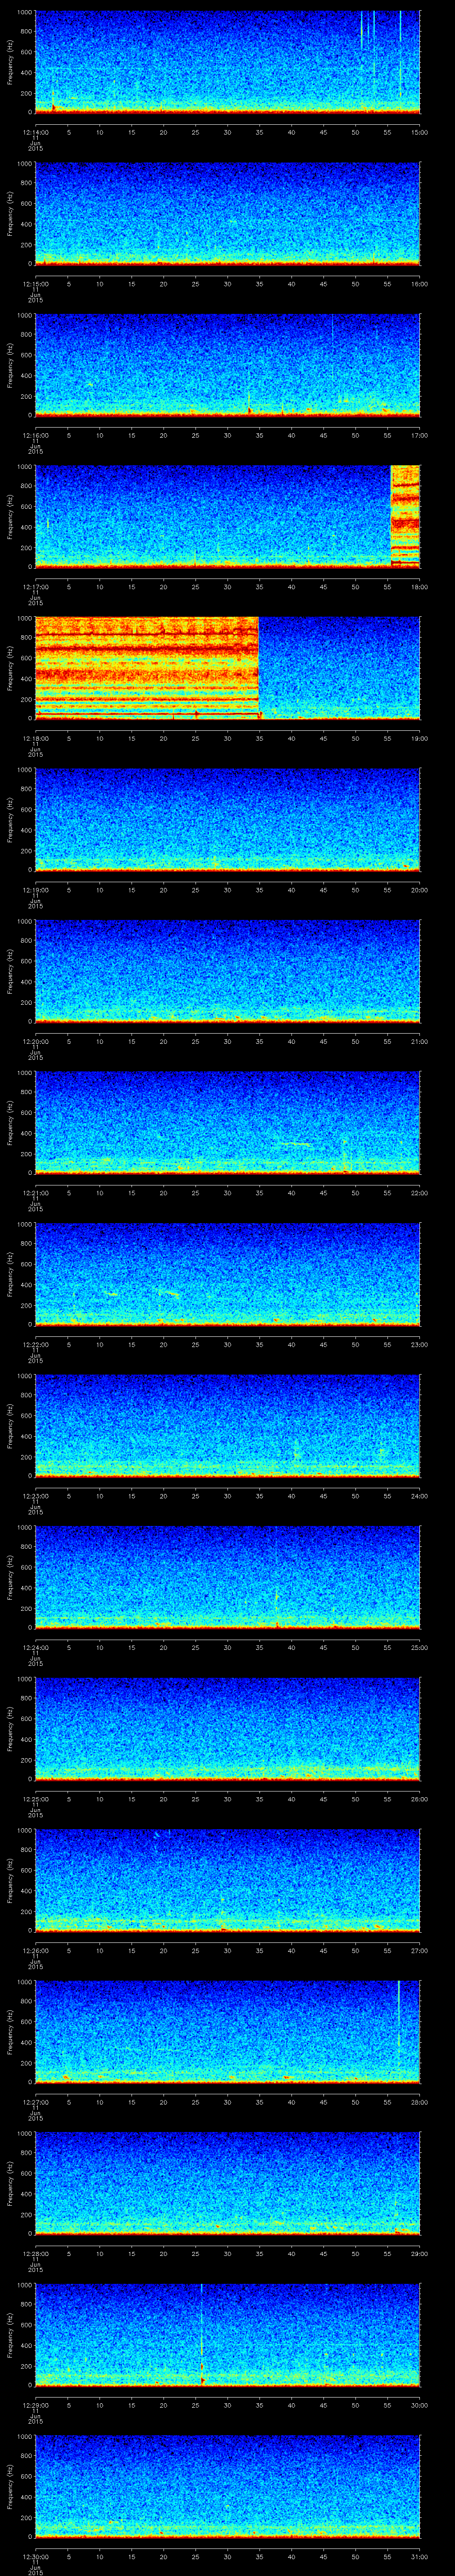Select the spectrogram panel starting at 12:14:00

point(227,62)
